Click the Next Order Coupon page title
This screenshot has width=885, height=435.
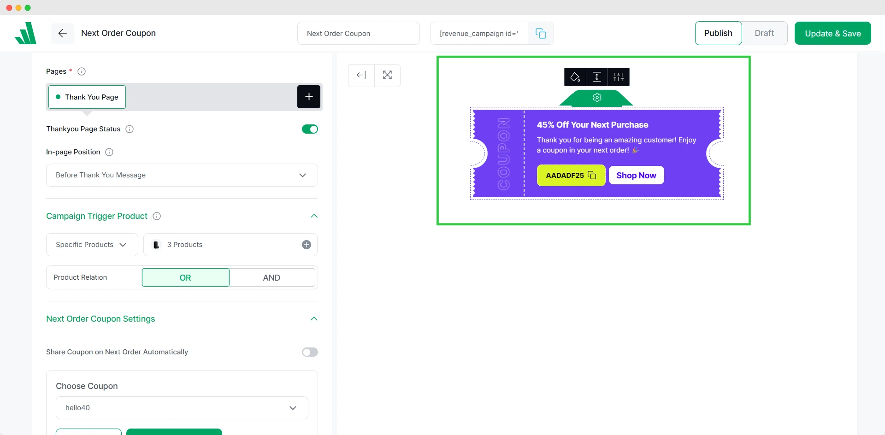118,33
